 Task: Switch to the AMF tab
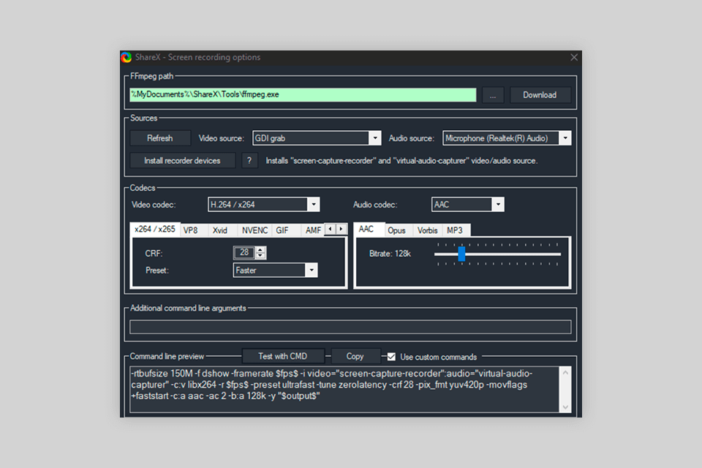click(x=313, y=230)
